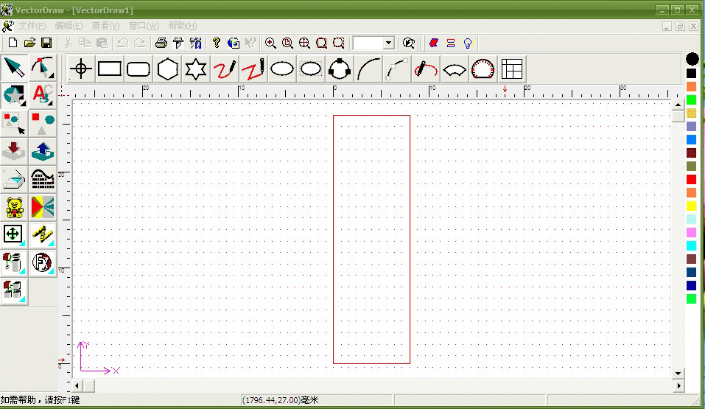Image resolution: width=705 pixels, height=409 pixels.
Task: Click the New document icon
Action: (13, 43)
